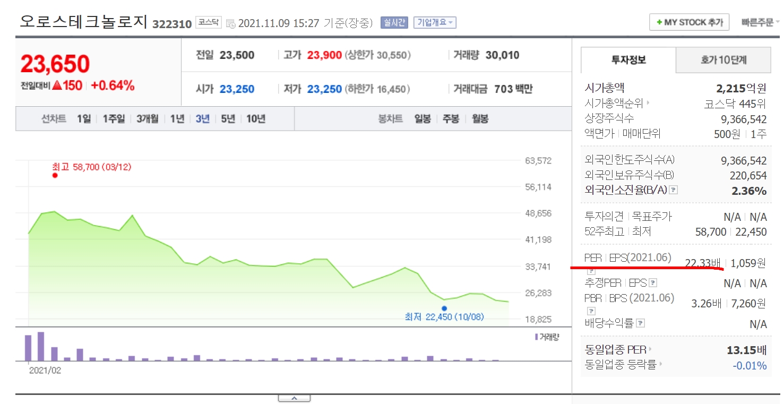Add stock with MY STOCK 추가

[x=689, y=22]
